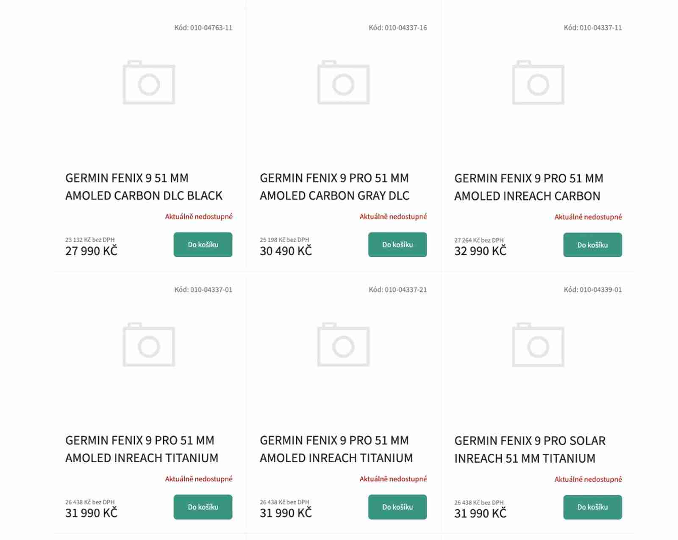Click Do košíku for product 010-04337-01
678x540 pixels.
[x=203, y=507]
